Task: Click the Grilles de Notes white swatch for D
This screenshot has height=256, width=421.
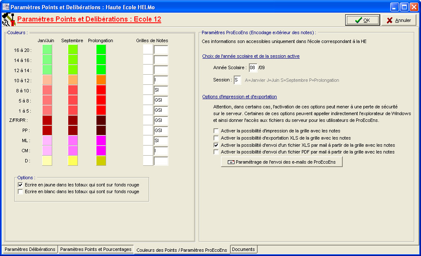Action: coord(148,161)
